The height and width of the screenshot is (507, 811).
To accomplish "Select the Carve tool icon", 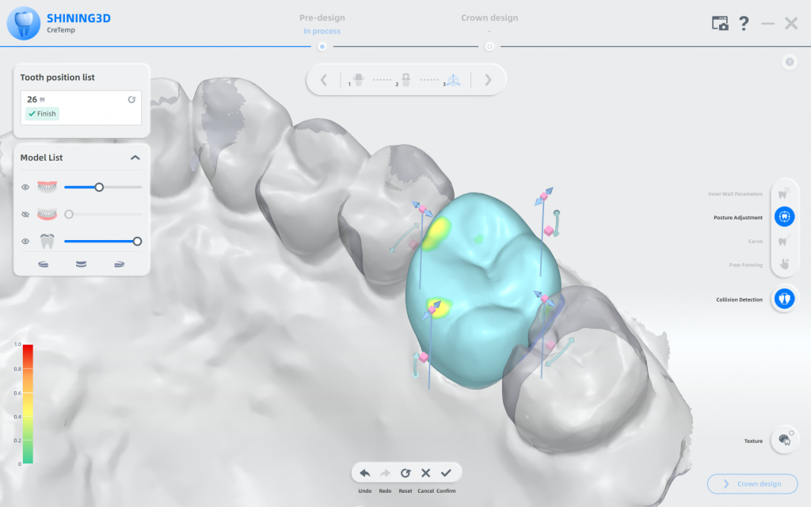I will [x=784, y=241].
